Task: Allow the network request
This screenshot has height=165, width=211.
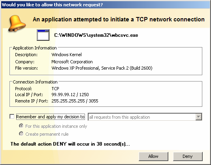Action: tap(153, 156)
